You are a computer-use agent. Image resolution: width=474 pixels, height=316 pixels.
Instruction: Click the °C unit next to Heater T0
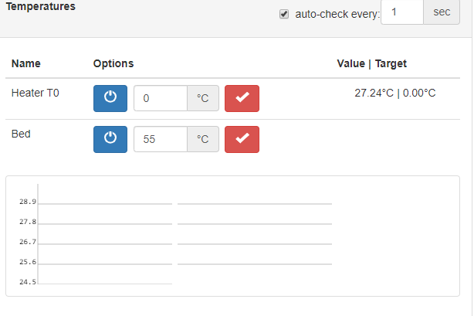(x=203, y=98)
